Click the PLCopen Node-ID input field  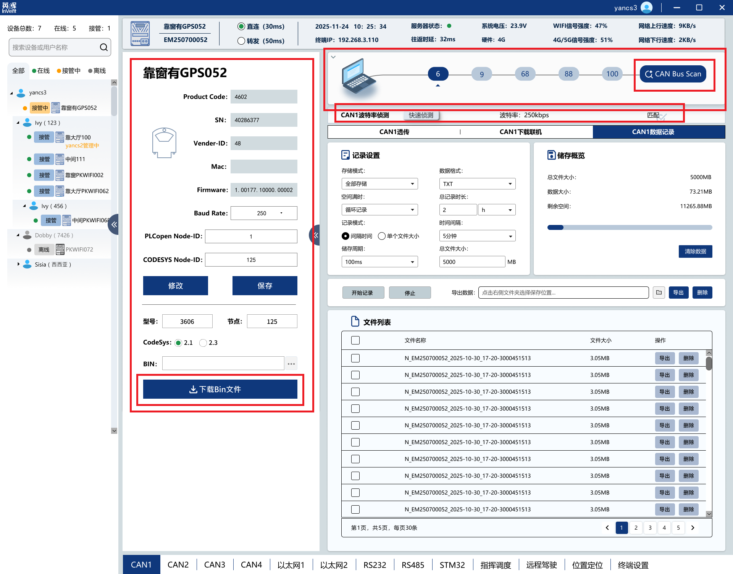pos(251,236)
